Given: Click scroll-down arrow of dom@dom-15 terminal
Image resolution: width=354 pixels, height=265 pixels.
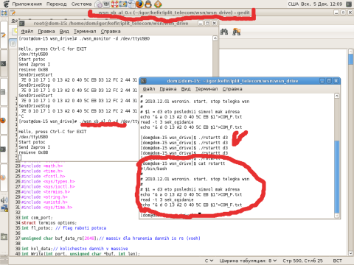Looking at the screenshot, I should pyautogui.click(x=337, y=216).
